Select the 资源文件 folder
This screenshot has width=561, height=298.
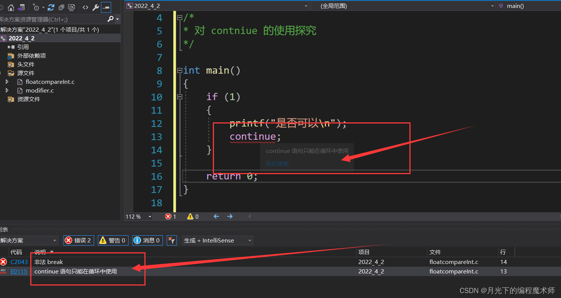click(29, 99)
